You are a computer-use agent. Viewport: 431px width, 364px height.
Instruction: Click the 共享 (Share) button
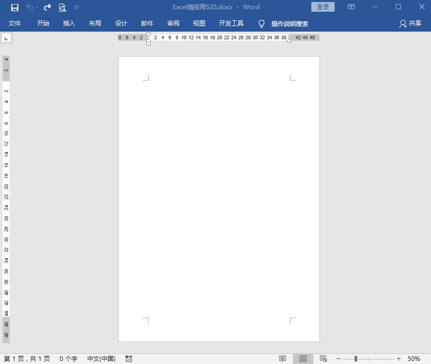(x=411, y=23)
